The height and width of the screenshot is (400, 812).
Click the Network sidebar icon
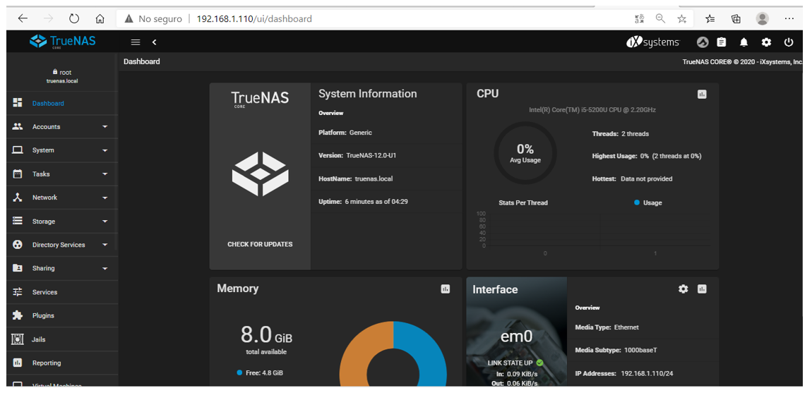pyautogui.click(x=18, y=197)
